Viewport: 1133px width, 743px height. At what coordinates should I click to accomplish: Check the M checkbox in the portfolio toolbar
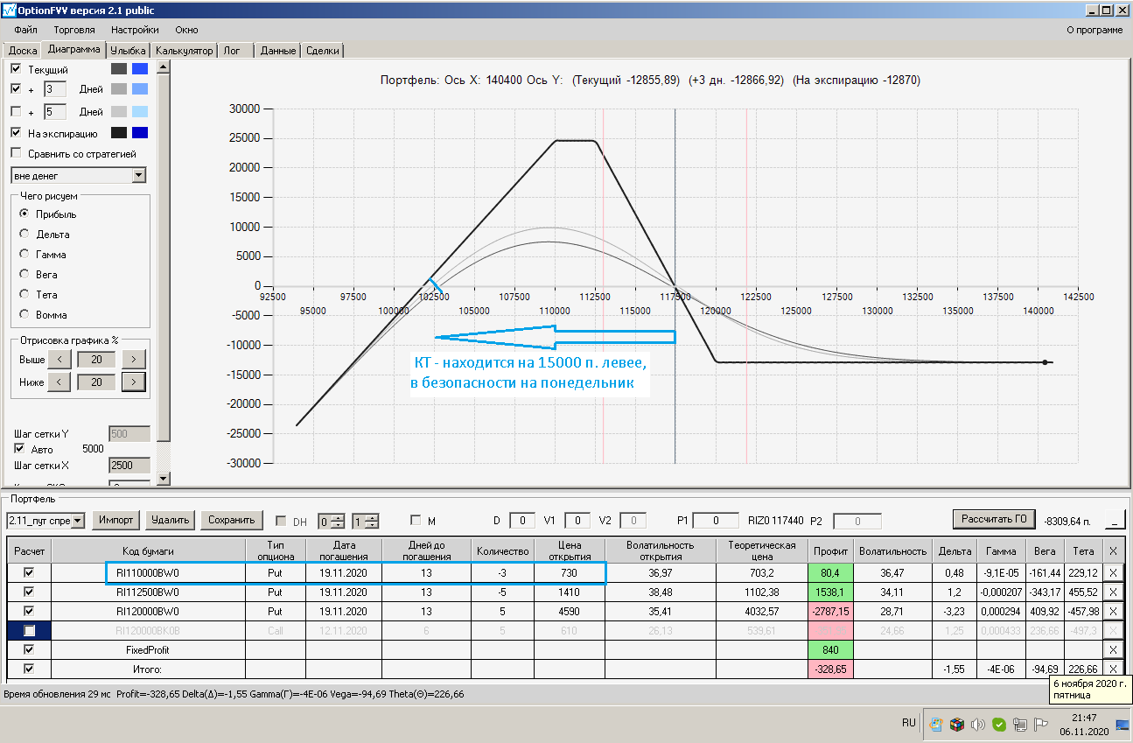[415, 521]
